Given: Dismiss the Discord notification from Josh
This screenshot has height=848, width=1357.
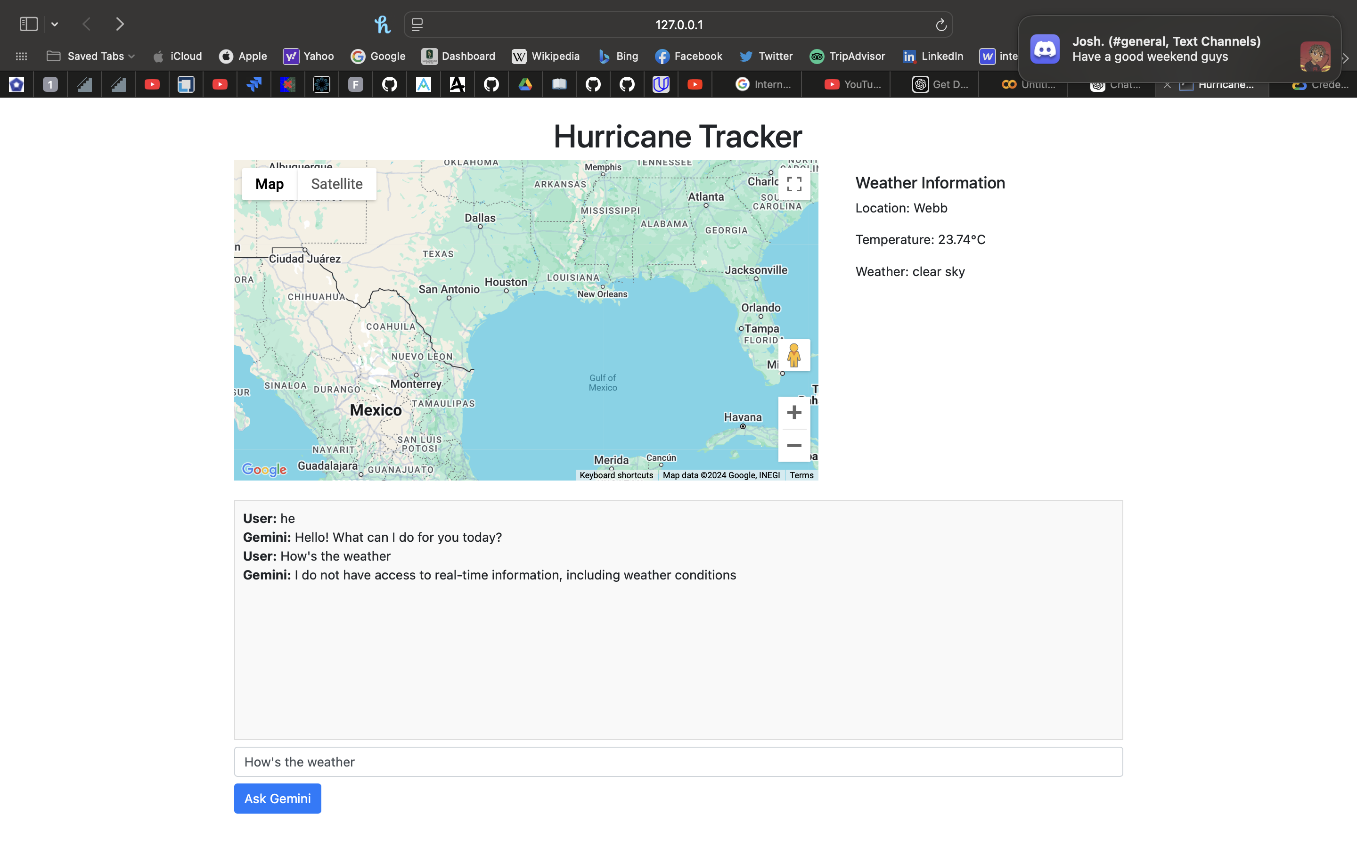Looking at the screenshot, I should point(1177,49).
